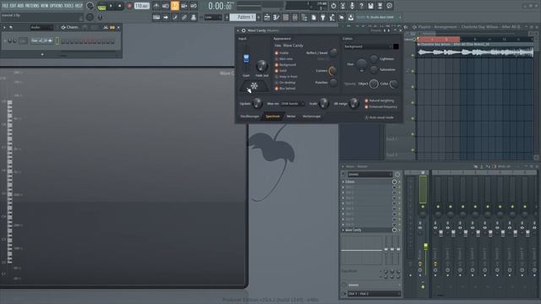Click the blue Gain slider in Wave Candy
The image size is (541, 304).
(x=246, y=58)
